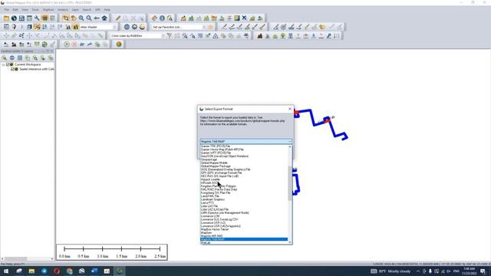Open the Layer menu
The height and width of the screenshot is (276, 491).
(x=75, y=10)
